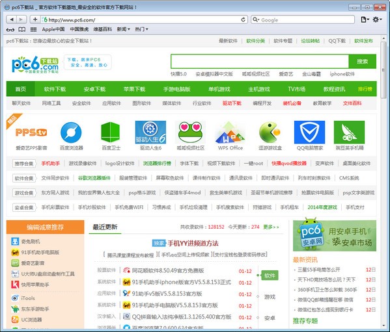Open the 快播qvod播放器 link
The image size is (390, 332).
[289, 163]
